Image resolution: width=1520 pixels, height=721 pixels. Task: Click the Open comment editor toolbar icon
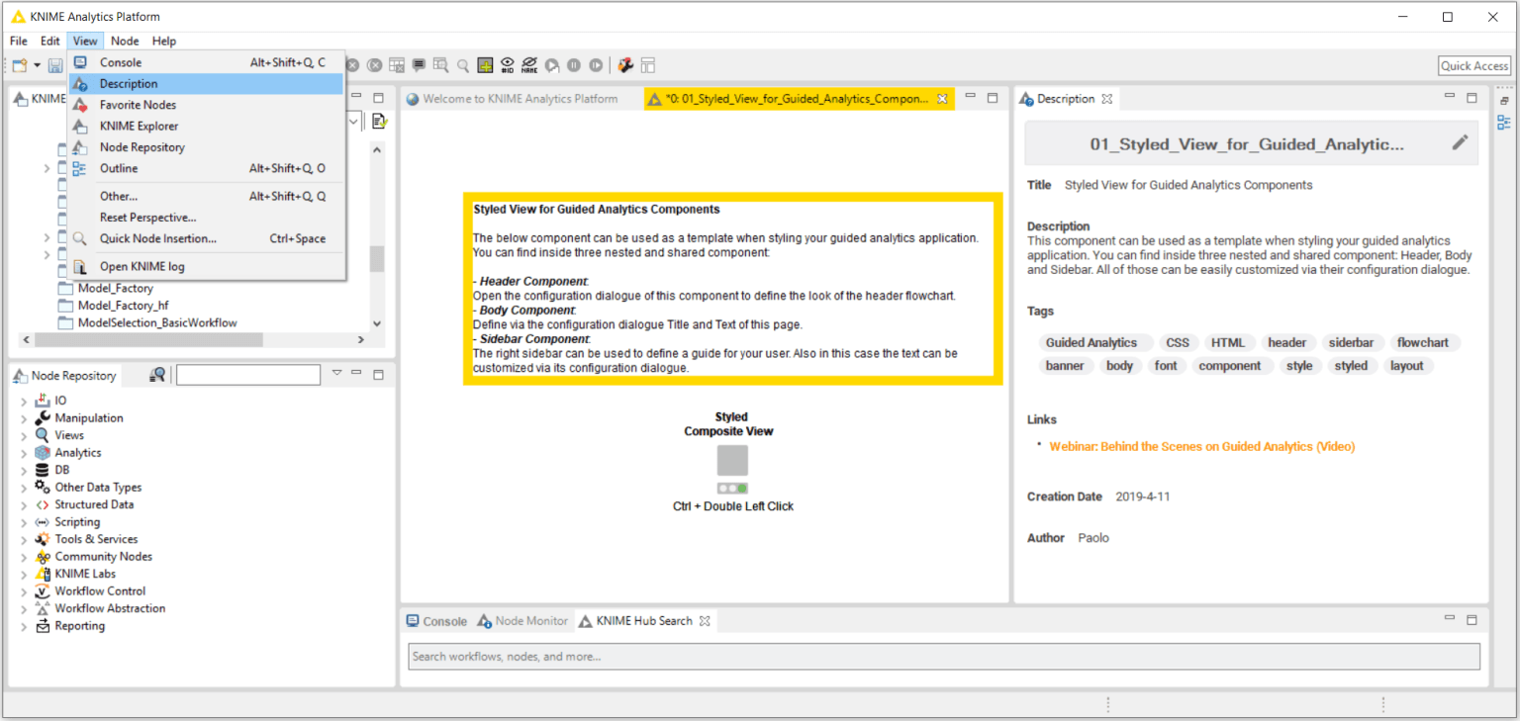[419, 65]
